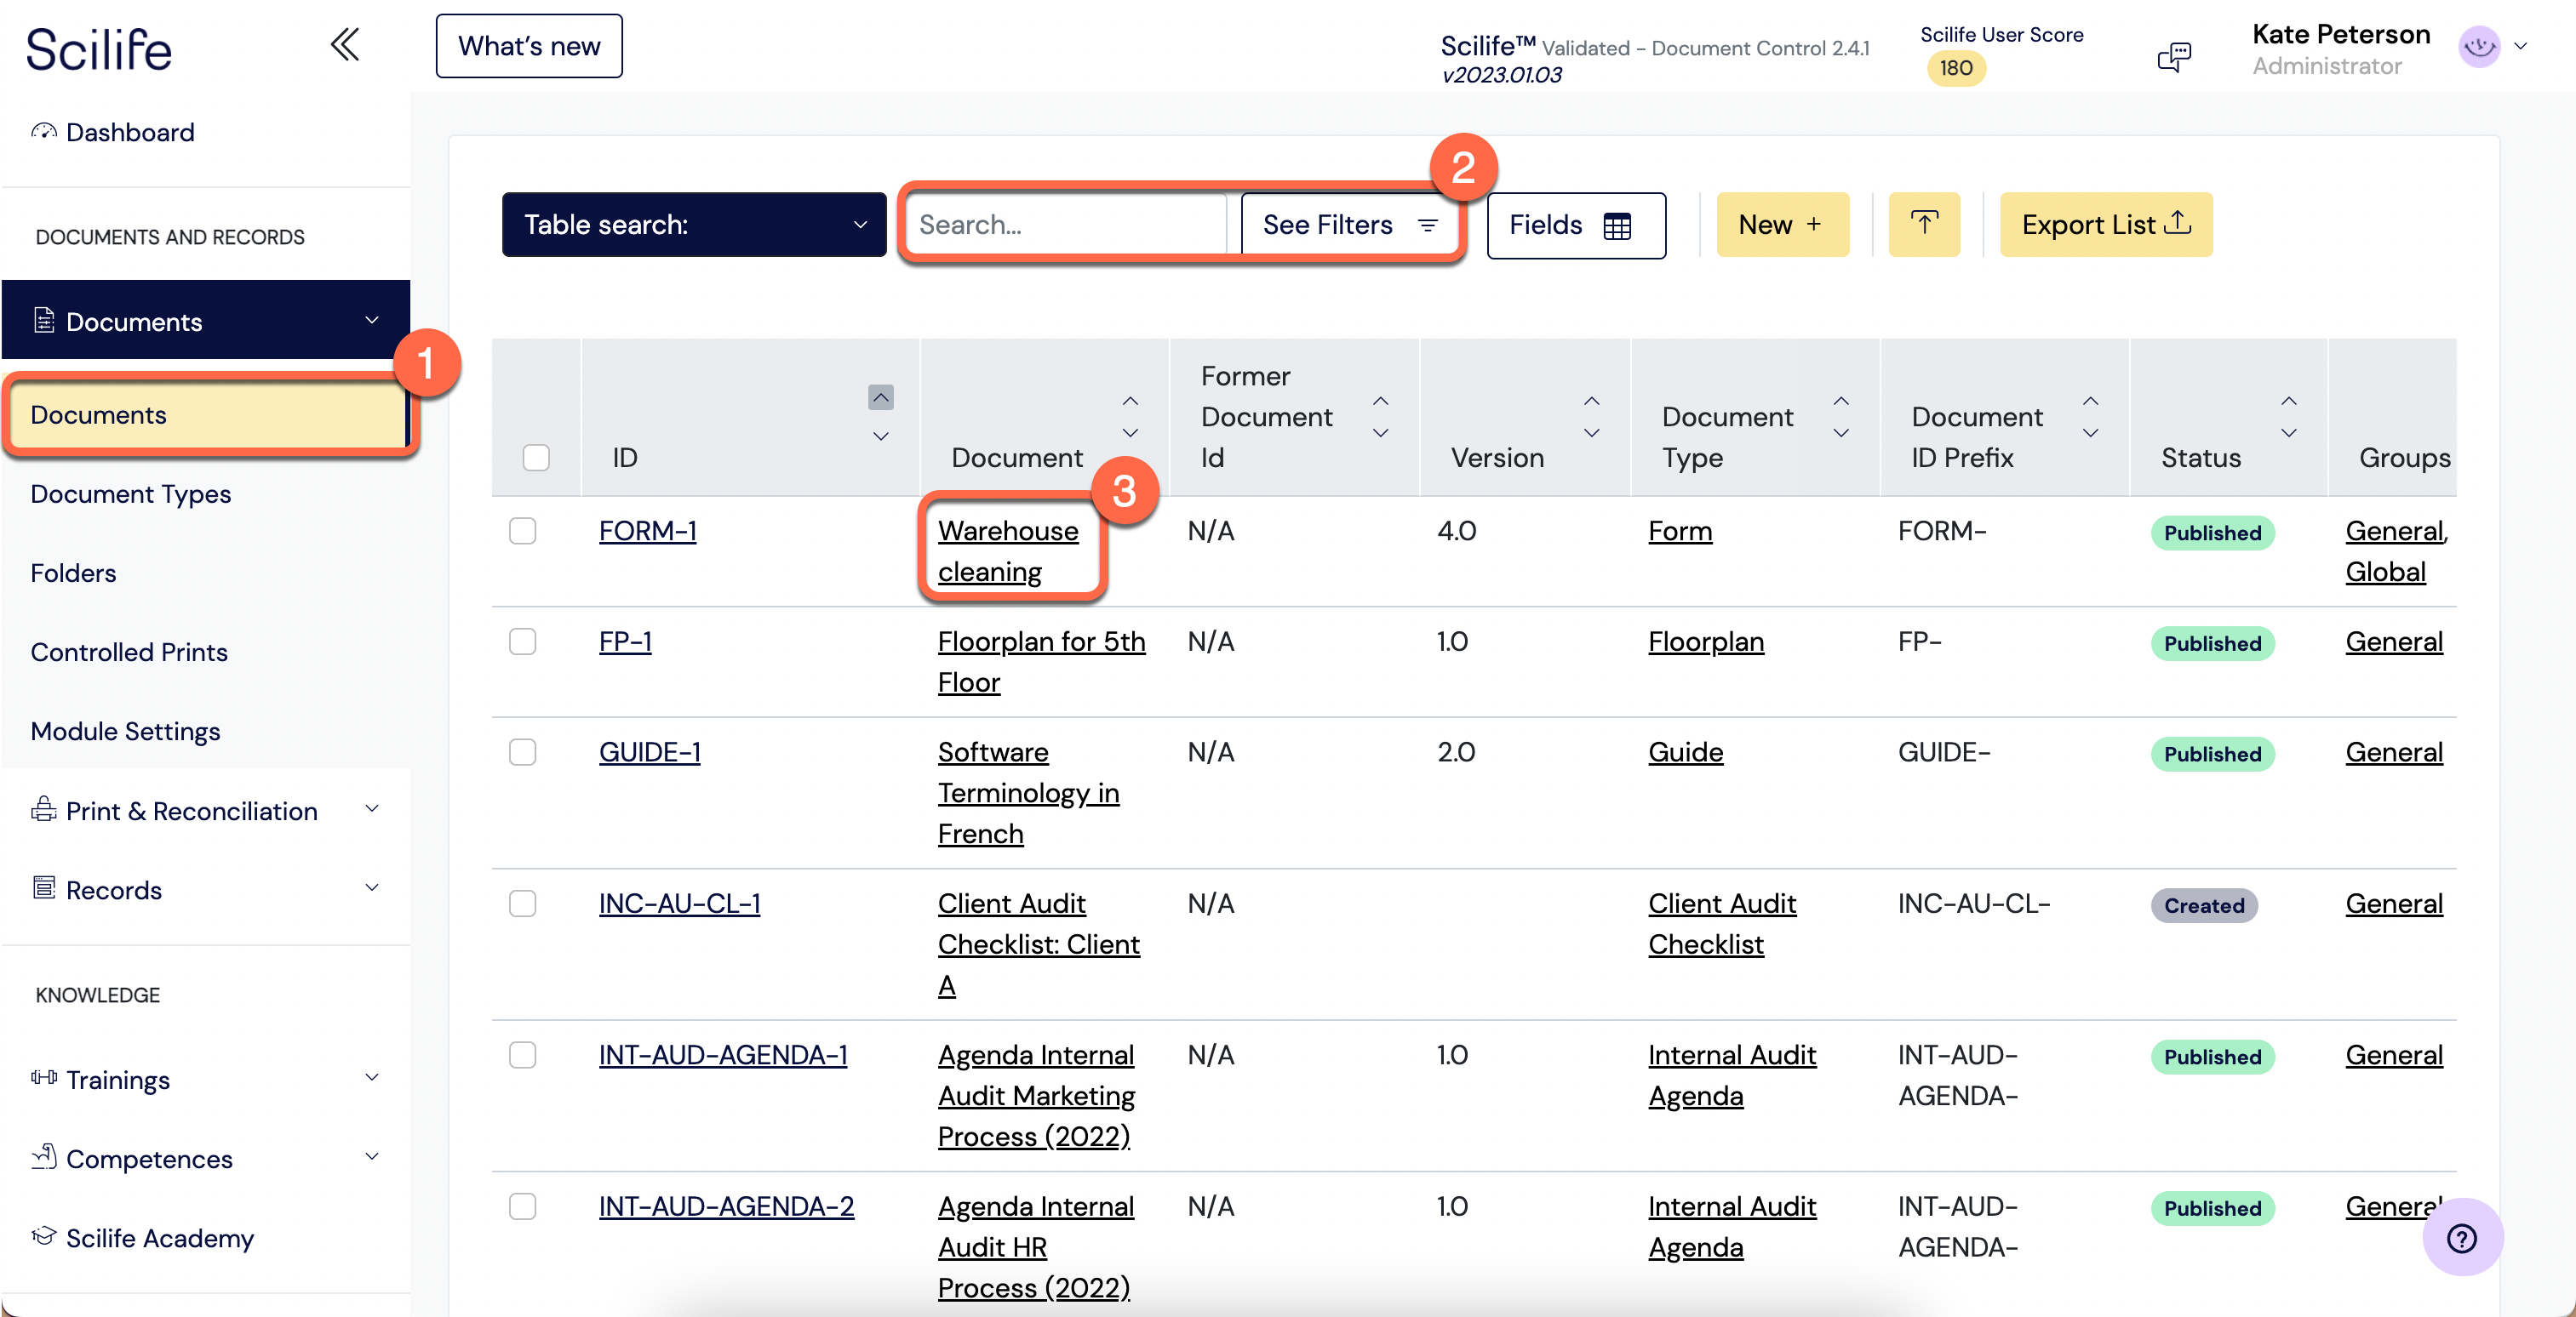Viewport: 2576px width, 1317px height.
Task: Sort Status column ascending
Action: pyautogui.click(x=2288, y=401)
